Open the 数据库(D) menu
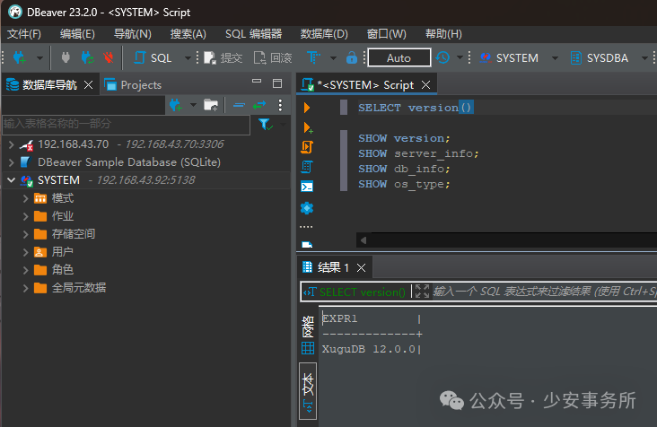The height and width of the screenshot is (427, 657). coord(324,34)
